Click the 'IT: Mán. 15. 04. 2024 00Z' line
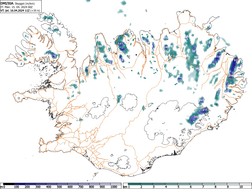This screenshot has width=252, height=189. 17,7
